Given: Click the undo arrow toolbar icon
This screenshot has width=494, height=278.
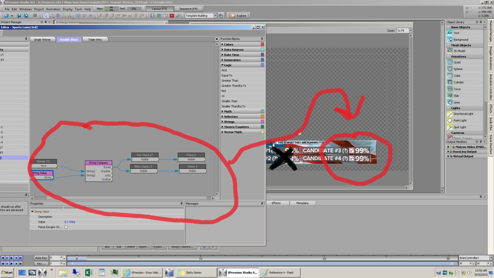Looking at the screenshot, I should [91, 15].
